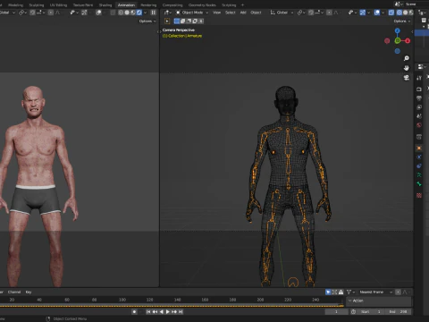Open Options dropdown in the right viewport
Image resolution: width=429 pixels, height=322 pixels.
click(x=402, y=21)
